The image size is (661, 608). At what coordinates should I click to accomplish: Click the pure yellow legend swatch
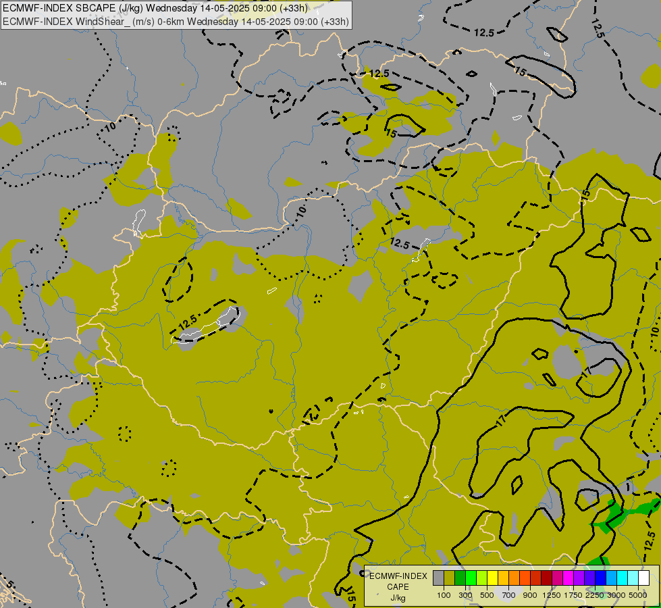click(492, 578)
